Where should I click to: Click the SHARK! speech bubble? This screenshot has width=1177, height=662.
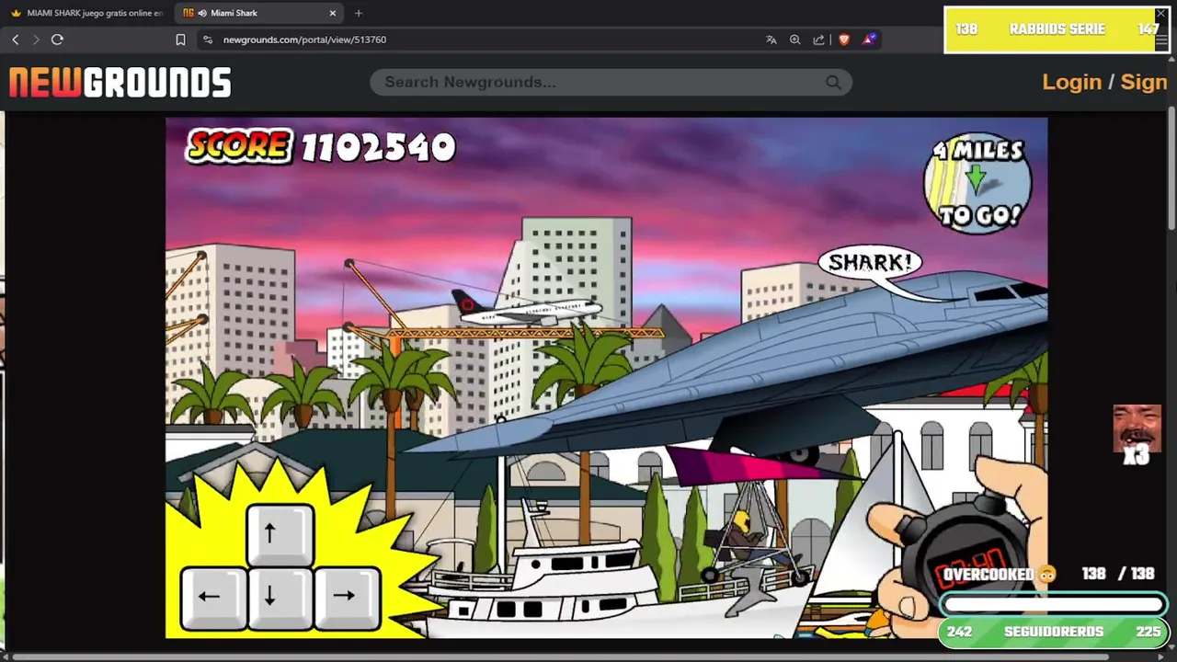coord(870,263)
